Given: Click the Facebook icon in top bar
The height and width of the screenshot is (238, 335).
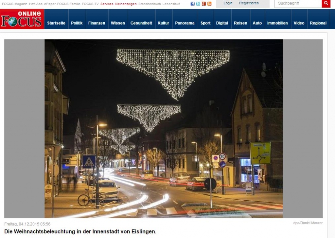Looking at the screenshot, I should (x=193, y=4).
